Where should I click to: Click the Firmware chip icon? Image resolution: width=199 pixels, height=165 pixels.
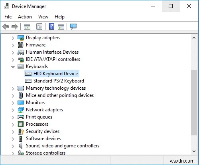[21, 45]
